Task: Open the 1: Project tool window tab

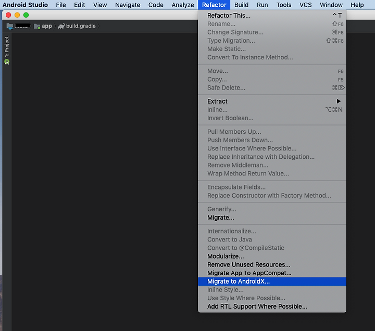Action: click(7, 47)
